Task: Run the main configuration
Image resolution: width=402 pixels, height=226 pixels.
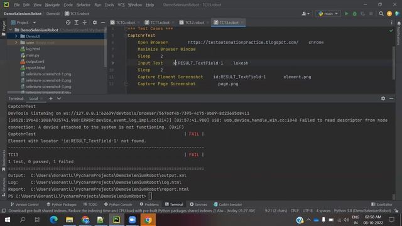Action: (x=346, y=14)
